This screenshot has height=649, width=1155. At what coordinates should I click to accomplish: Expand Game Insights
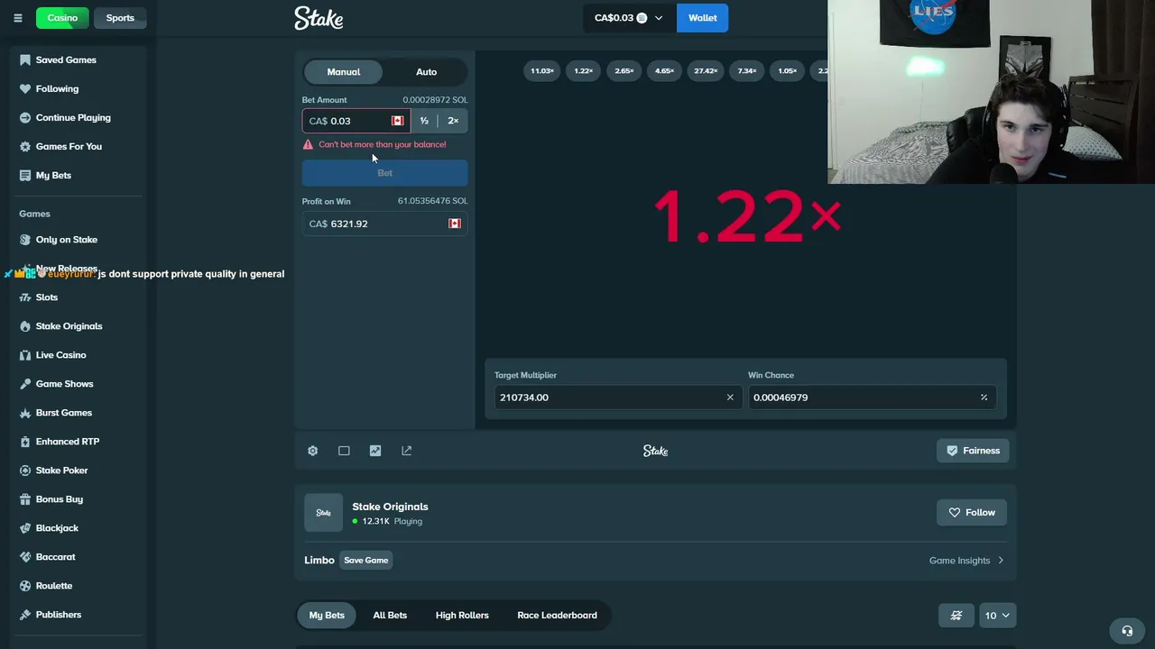966,561
